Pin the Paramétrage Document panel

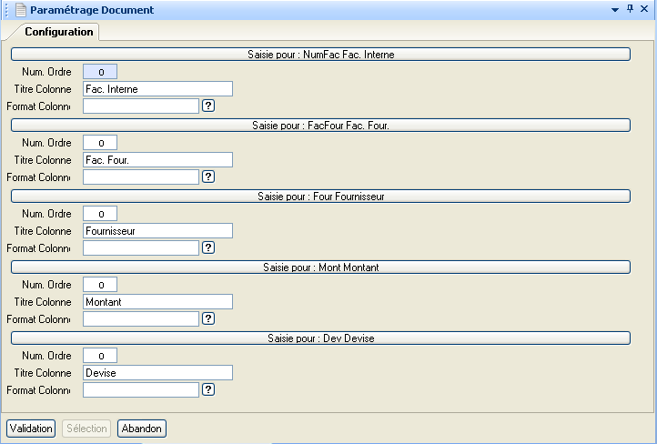tap(630, 9)
